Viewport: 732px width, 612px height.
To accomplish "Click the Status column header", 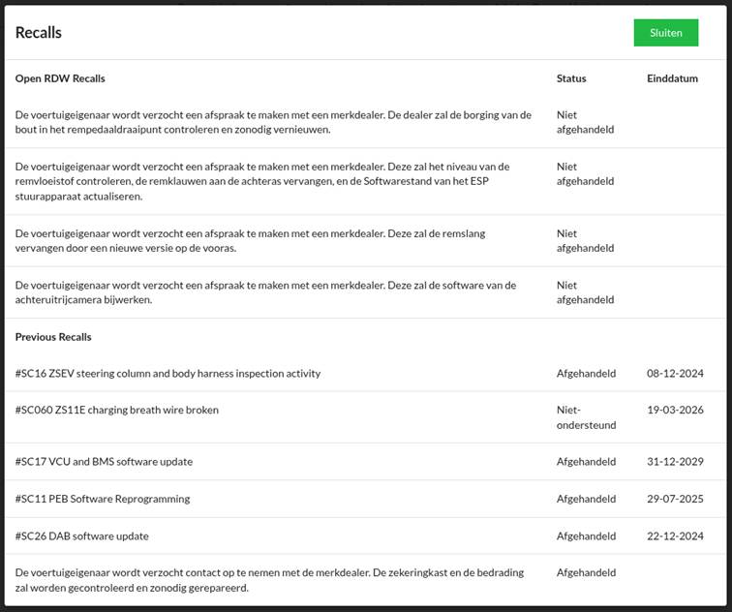I will pyautogui.click(x=571, y=78).
